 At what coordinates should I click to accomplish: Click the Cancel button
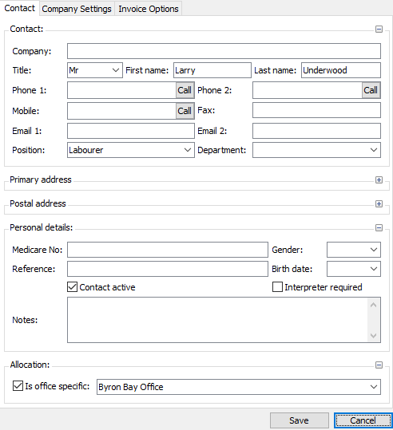click(363, 420)
